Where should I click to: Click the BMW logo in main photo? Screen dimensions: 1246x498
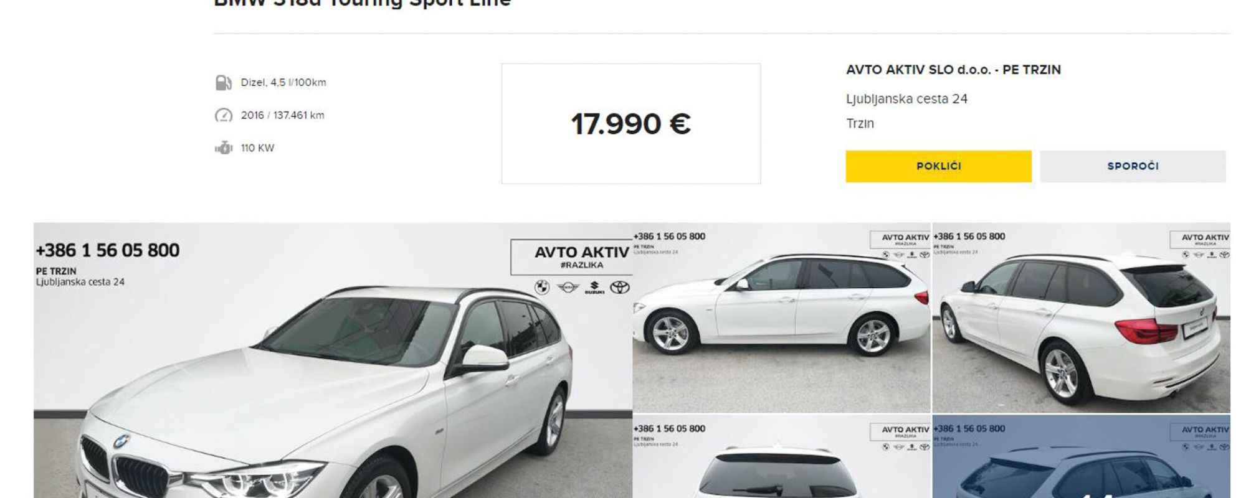(x=542, y=287)
